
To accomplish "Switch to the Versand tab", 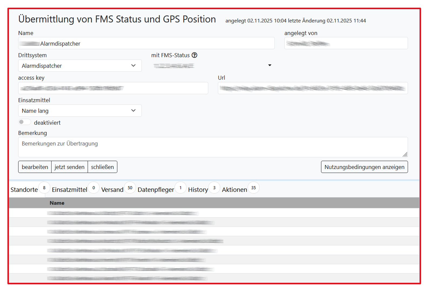I will click(112, 190).
